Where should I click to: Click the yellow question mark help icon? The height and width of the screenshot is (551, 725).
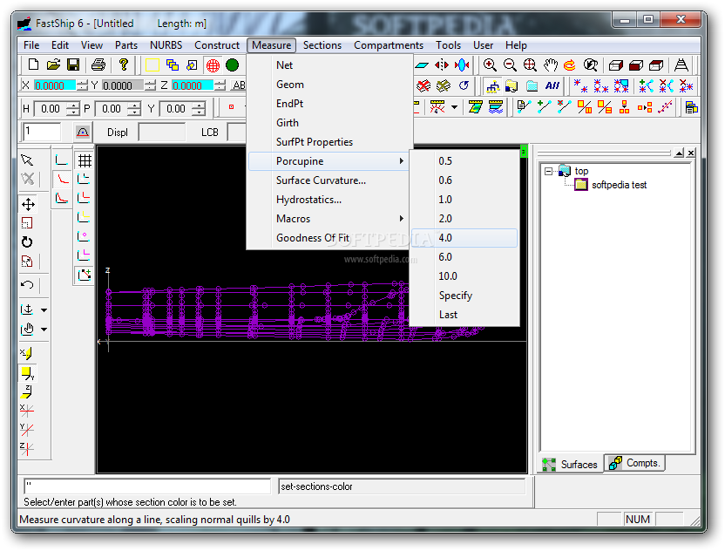click(x=123, y=65)
